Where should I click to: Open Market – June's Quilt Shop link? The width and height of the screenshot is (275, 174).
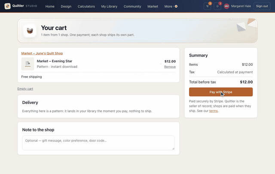coord(42,53)
